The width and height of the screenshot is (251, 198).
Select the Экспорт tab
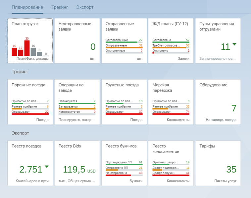pos(84,7)
